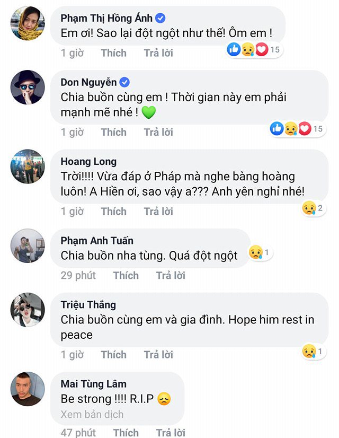The width and height of the screenshot is (339, 438).
Task: View reactions on Don Nguyễn's comment
Action: [x=297, y=129]
